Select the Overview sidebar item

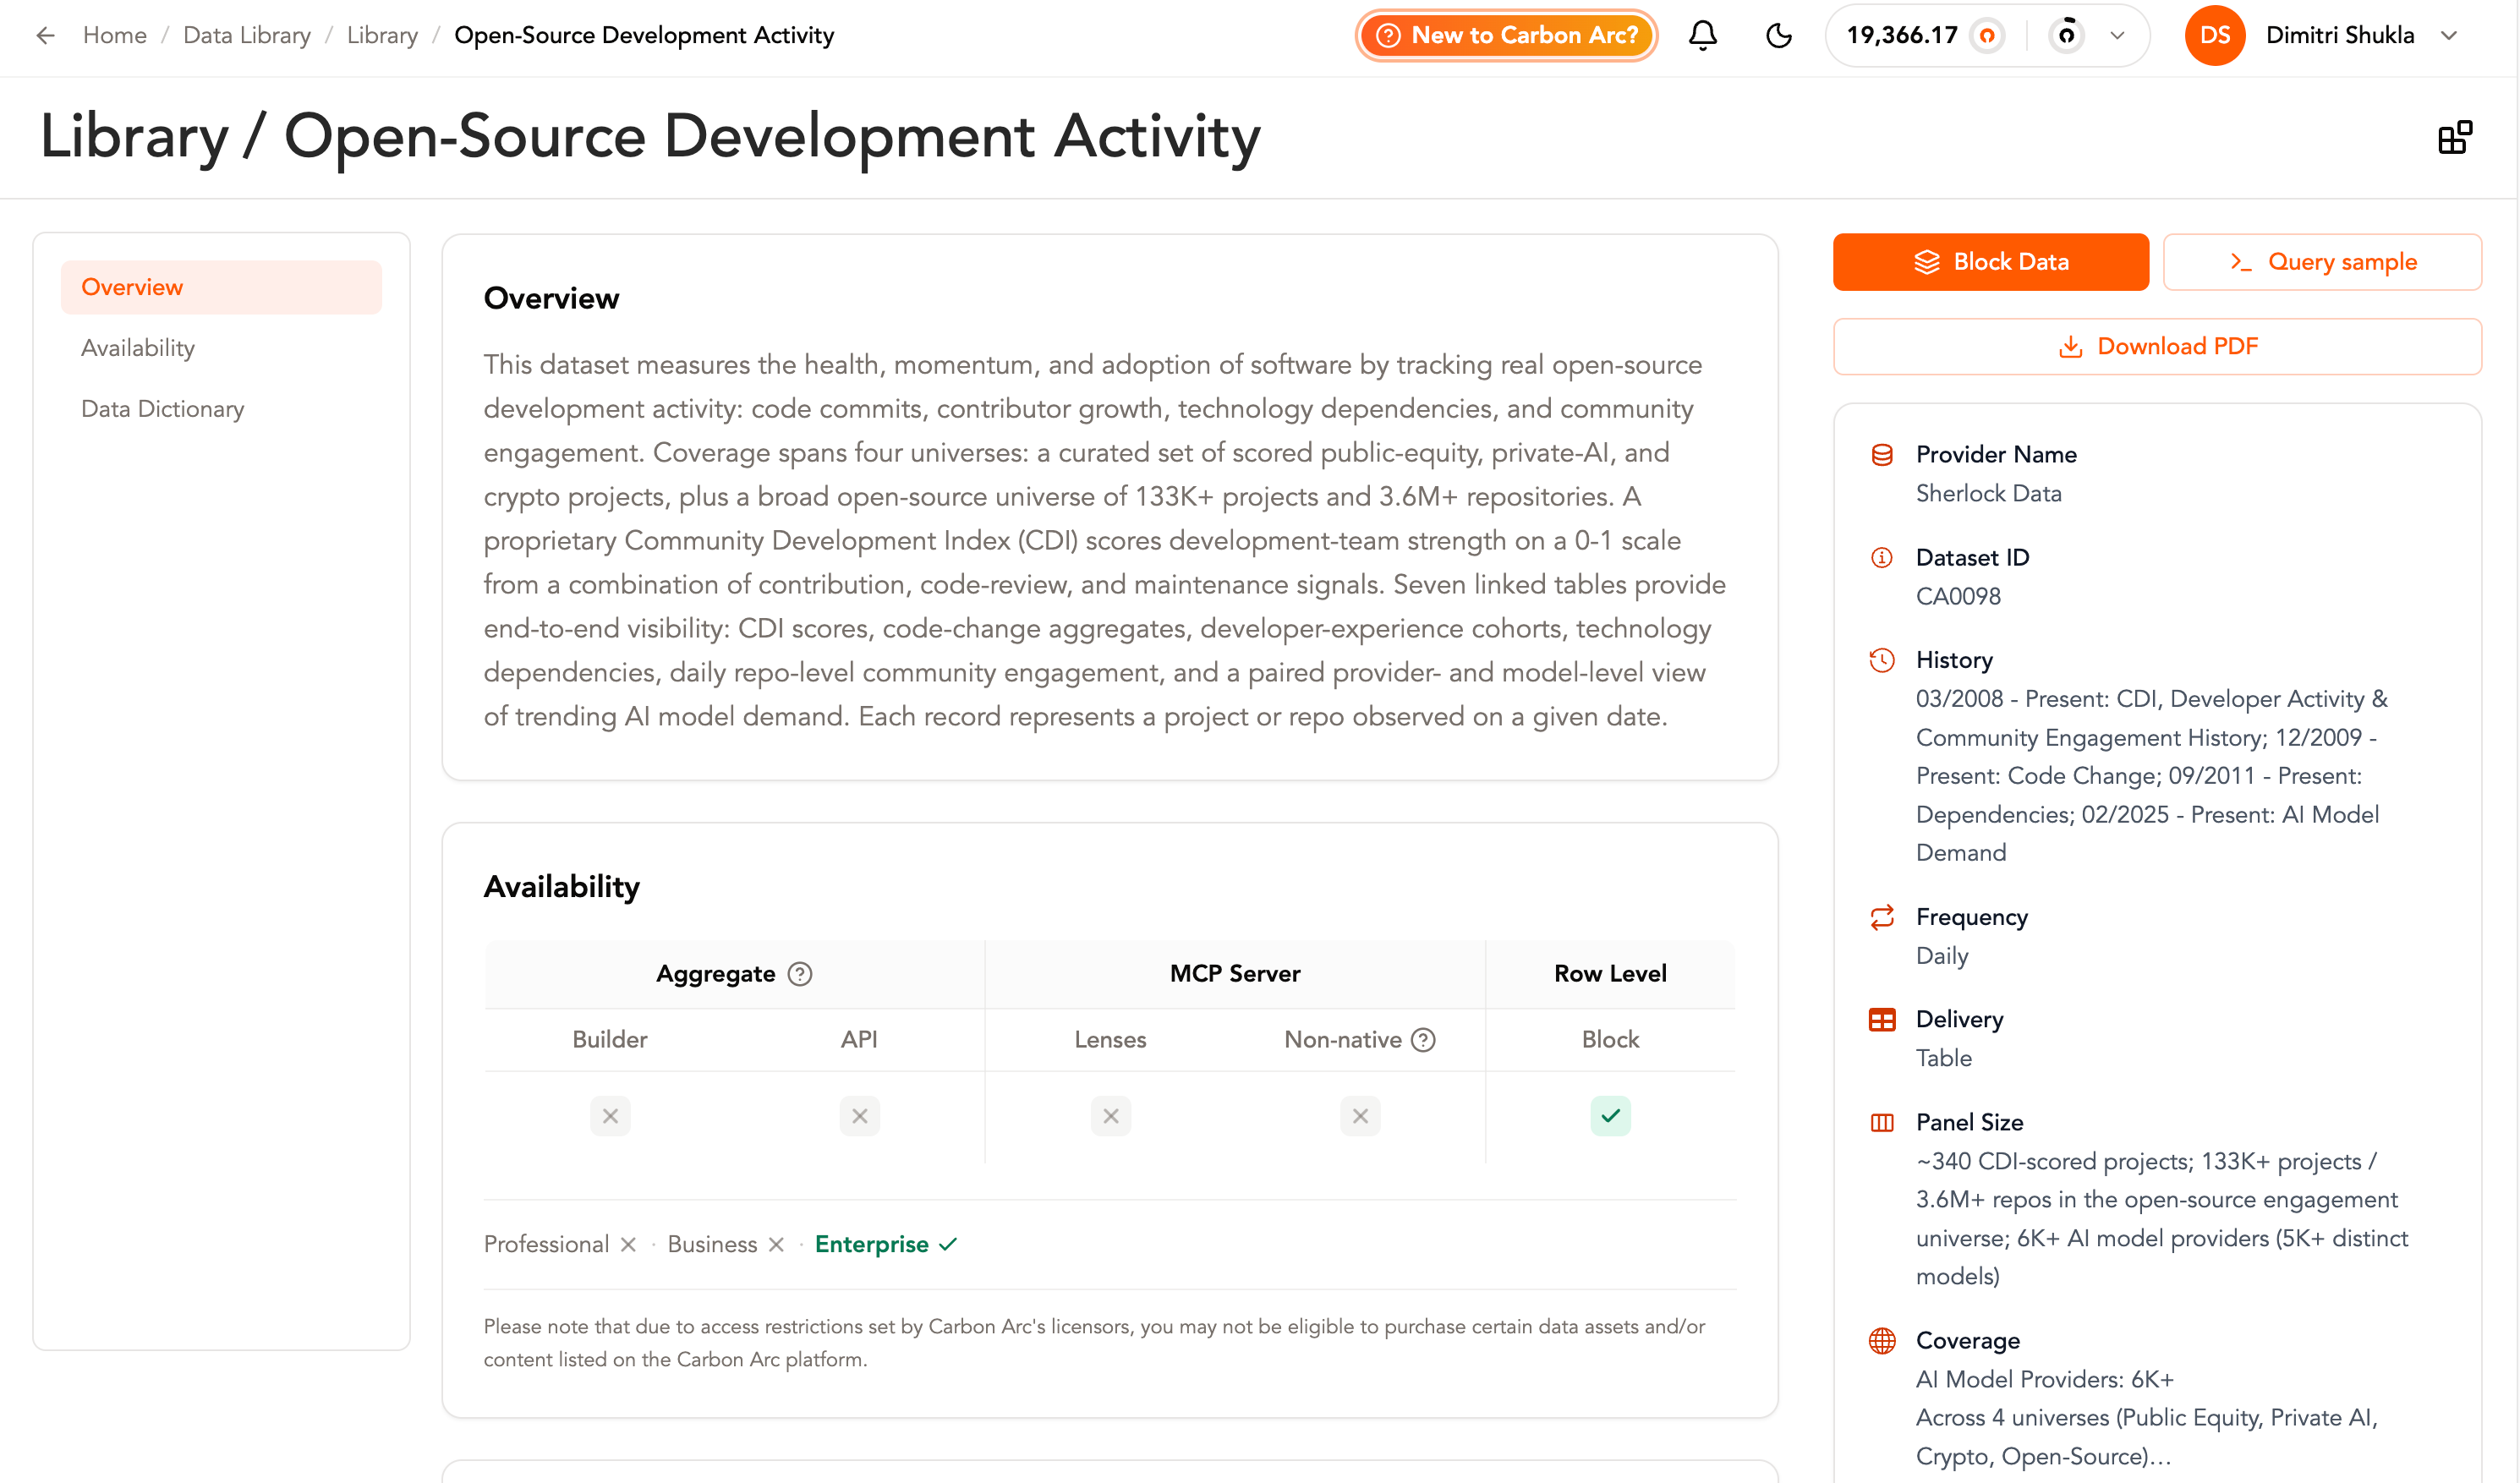221,288
